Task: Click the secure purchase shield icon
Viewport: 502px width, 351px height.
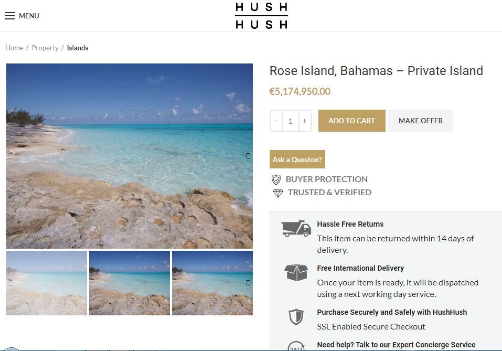Action: [296, 316]
